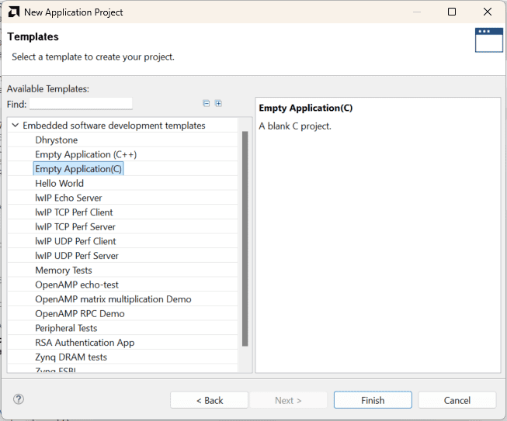Open the help question mark icon
The width and height of the screenshot is (507, 421).
tap(19, 399)
